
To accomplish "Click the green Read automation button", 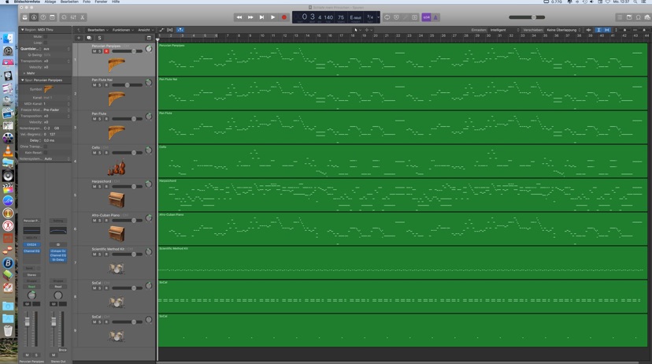I will (x=31, y=287).
